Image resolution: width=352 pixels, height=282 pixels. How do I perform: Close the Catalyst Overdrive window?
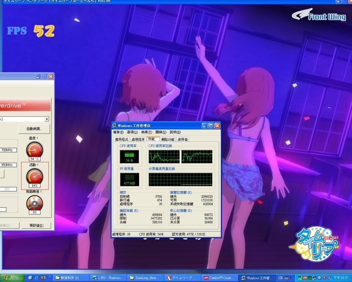(51, 77)
